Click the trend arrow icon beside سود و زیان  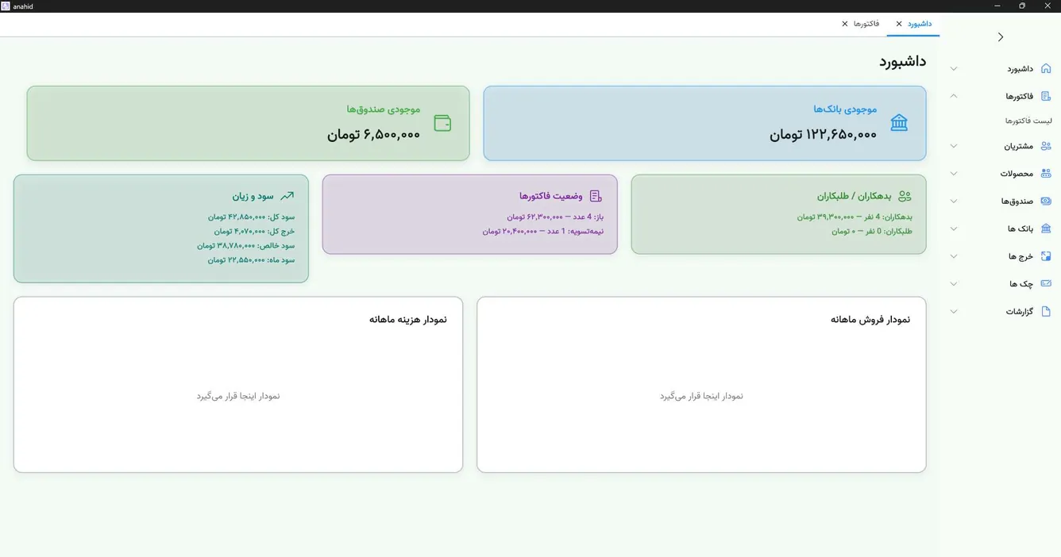[287, 196]
